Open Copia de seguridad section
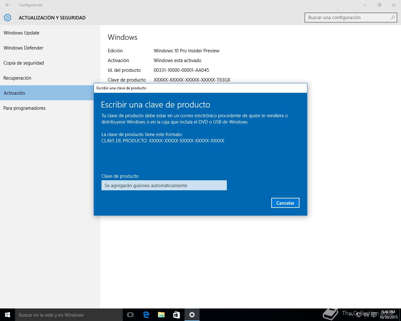401x321 pixels. coord(50,63)
